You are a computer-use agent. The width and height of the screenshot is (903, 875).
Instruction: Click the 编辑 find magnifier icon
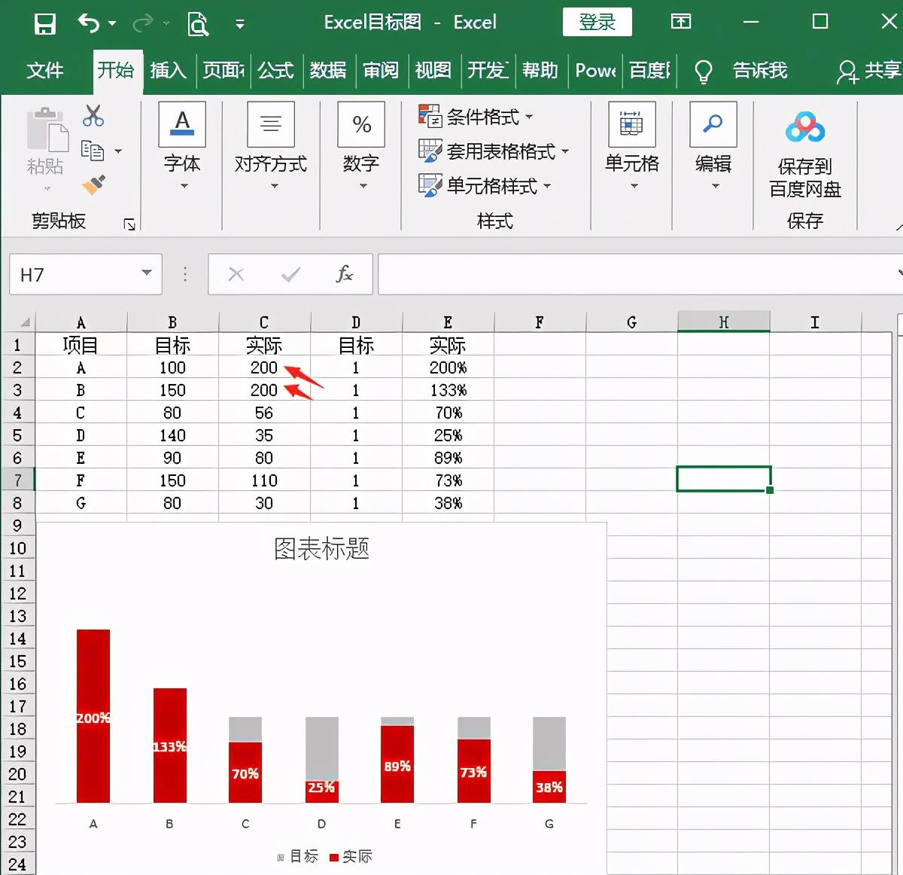coord(712,124)
